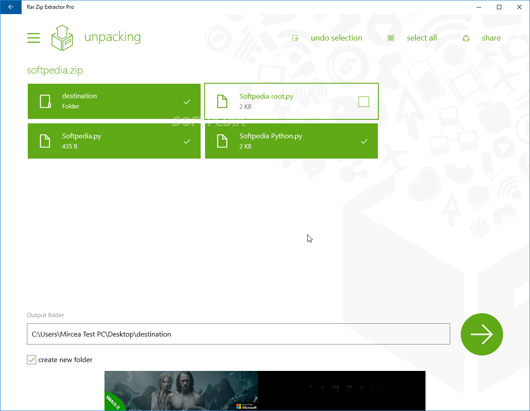The height and width of the screenshot is (411, 530).
Task: Click the 'Softpedia.py' file name
Action: 82,136
